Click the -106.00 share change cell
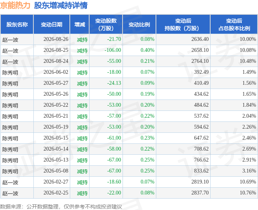 113,50
